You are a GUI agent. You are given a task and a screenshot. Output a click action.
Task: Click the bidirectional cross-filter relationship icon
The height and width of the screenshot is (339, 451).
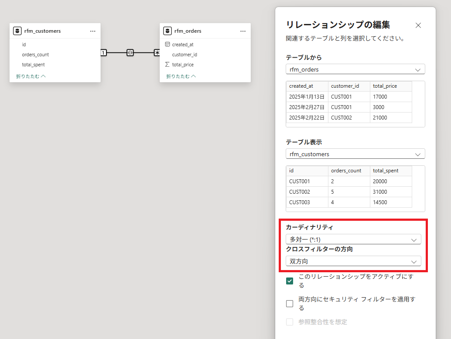tap(130, 53)
